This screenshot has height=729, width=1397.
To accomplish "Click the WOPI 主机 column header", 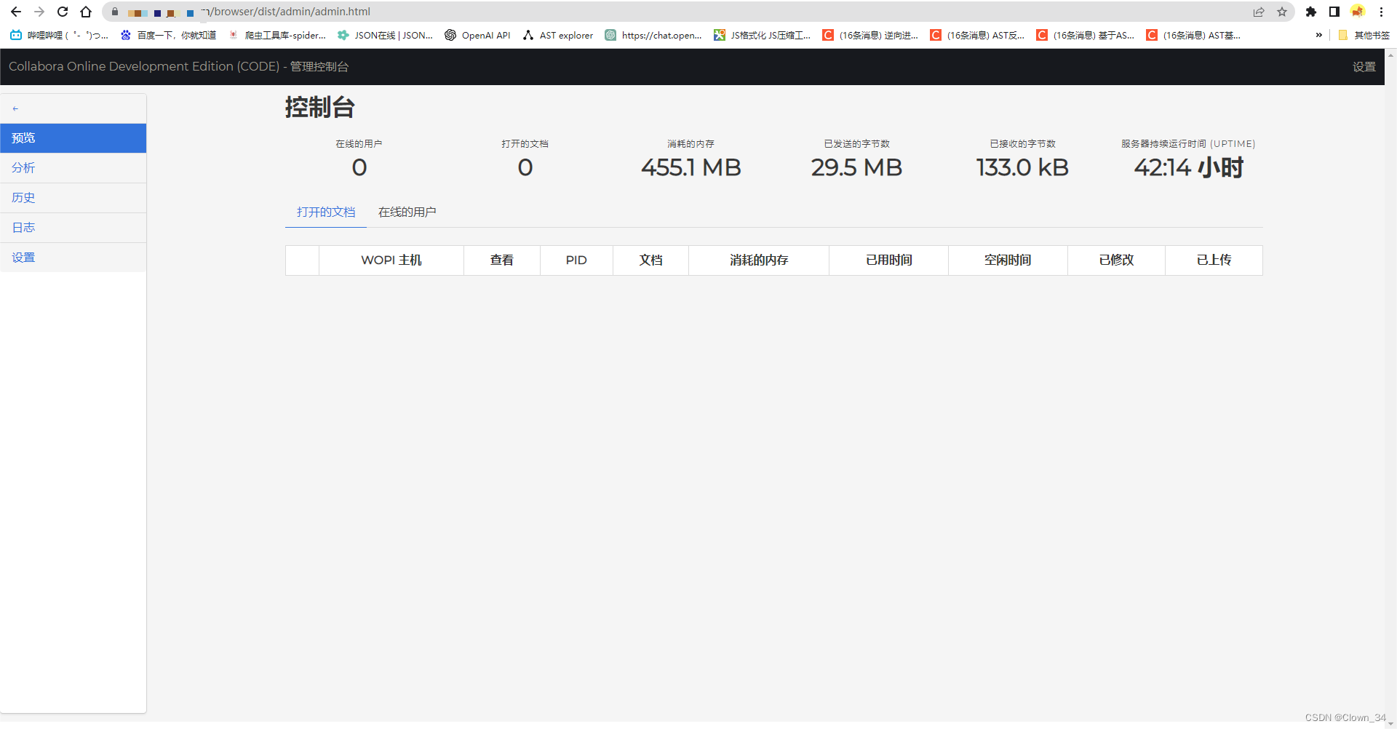I will point(391,260).
